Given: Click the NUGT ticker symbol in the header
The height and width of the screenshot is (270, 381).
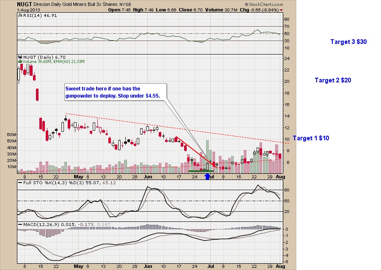Looking at the screenshot, I should tap(24, 4).
